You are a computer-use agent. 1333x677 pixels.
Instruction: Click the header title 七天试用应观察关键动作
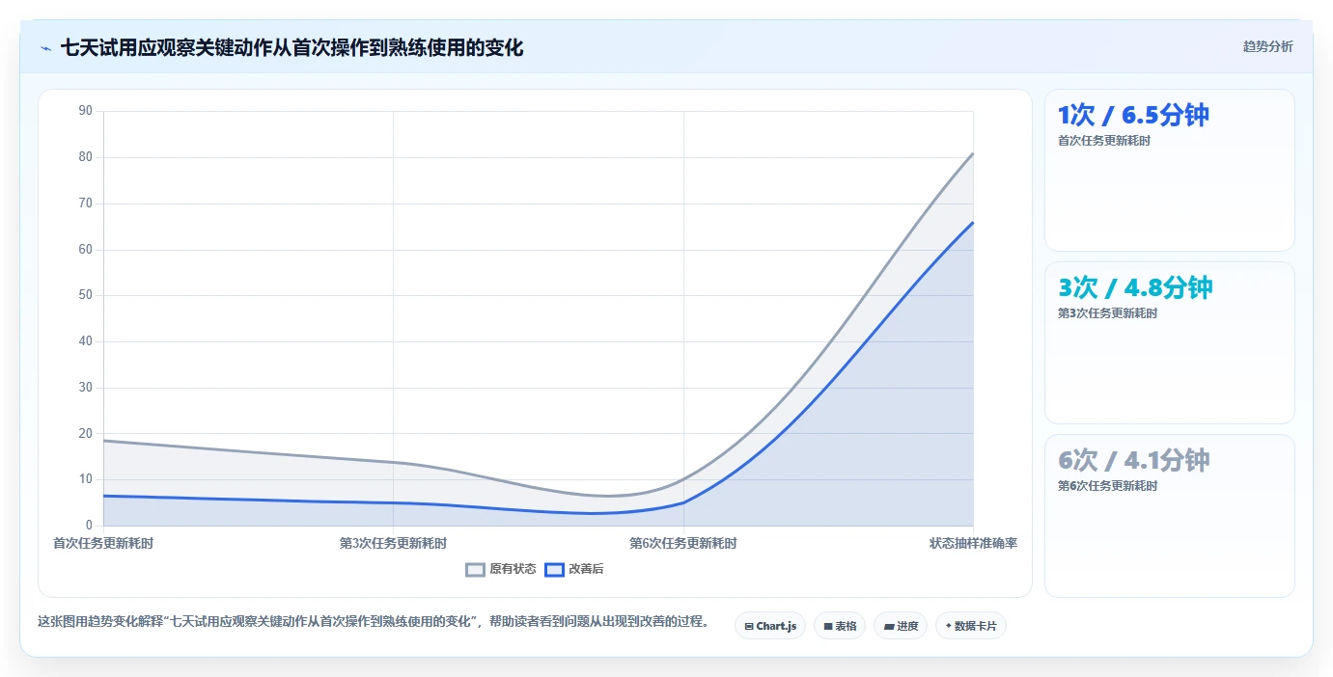[292, 47]
